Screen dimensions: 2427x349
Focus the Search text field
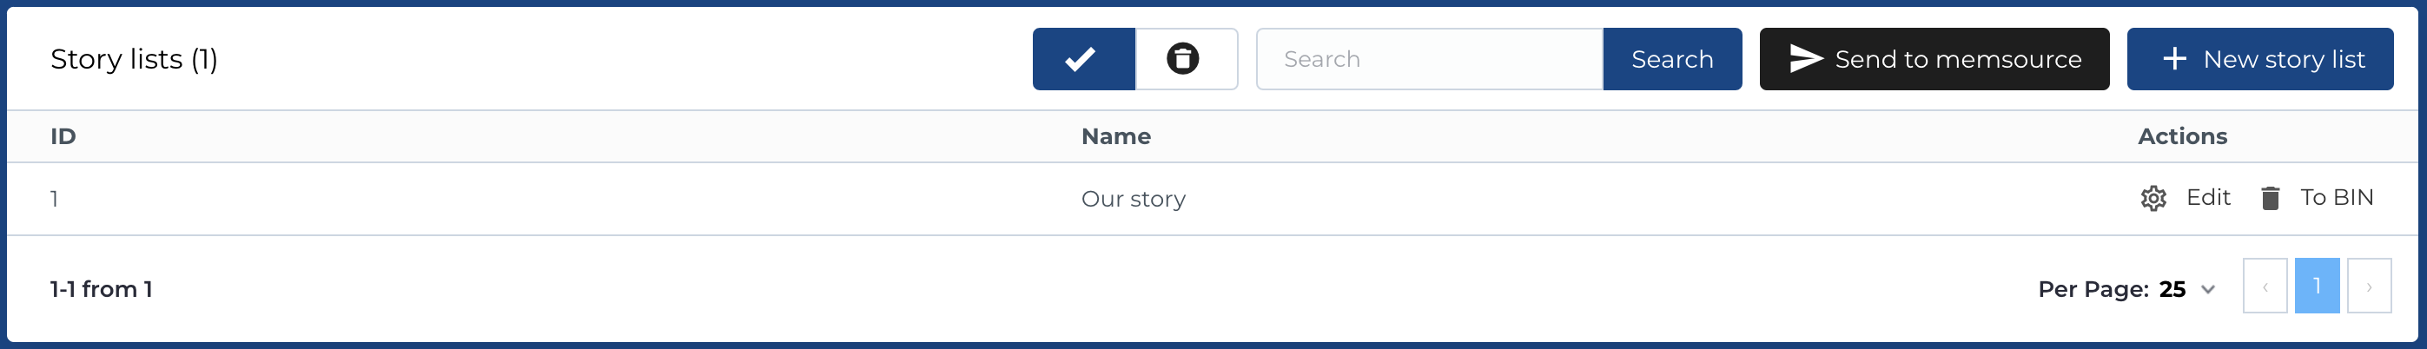click(1428, 59)
